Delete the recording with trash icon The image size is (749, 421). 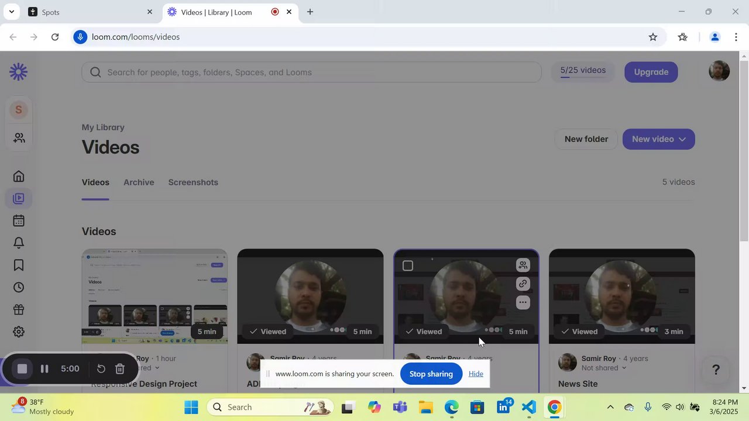120,369
